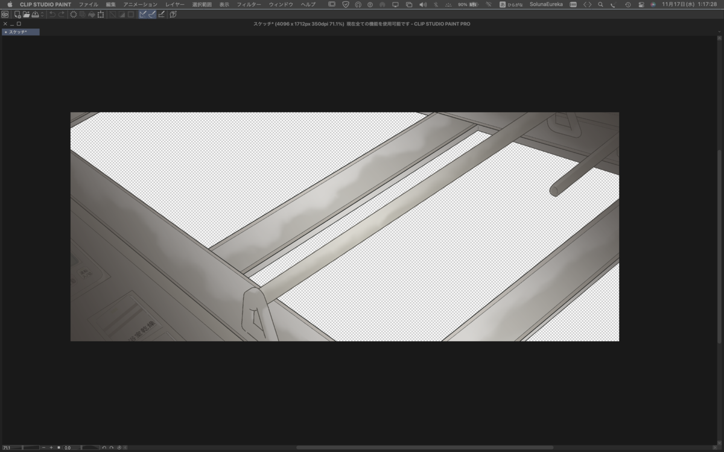724x452 pixels.
Task: Open Spotlight search in the menu bar
Action: tap(600, 4)
